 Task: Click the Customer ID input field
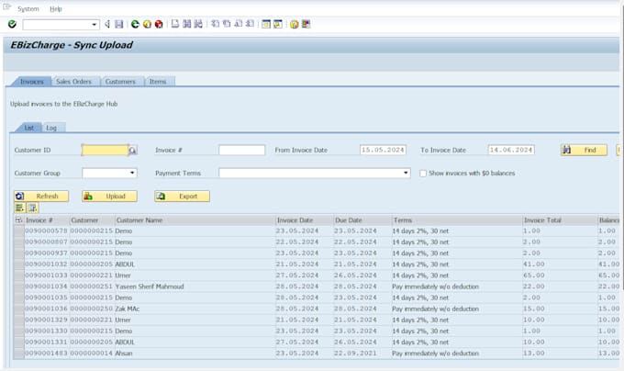(105, 150)
